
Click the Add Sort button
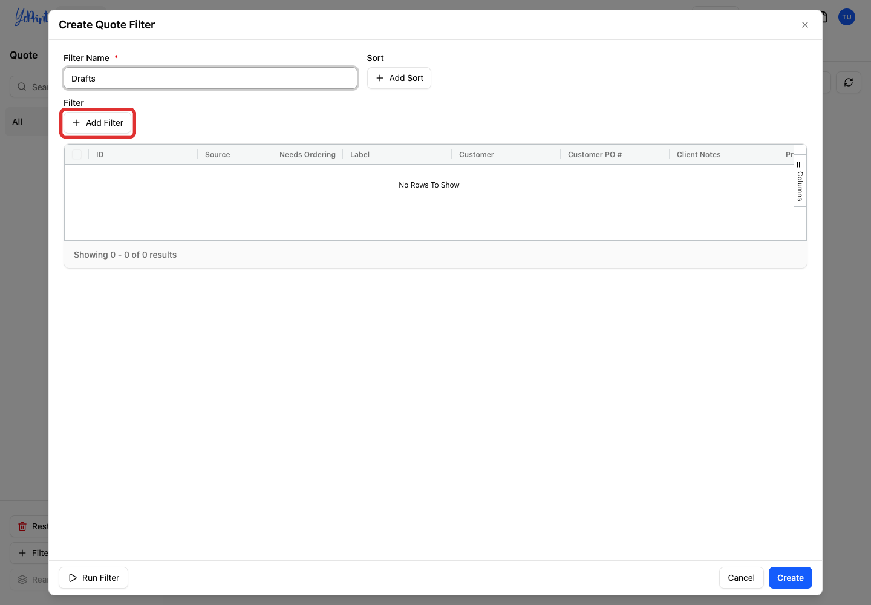pos(399,78)
